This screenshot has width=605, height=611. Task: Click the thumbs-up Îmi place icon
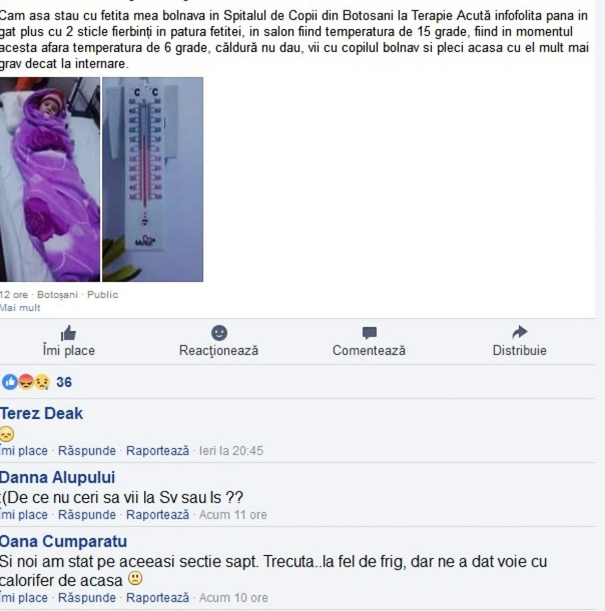(68, 334)
